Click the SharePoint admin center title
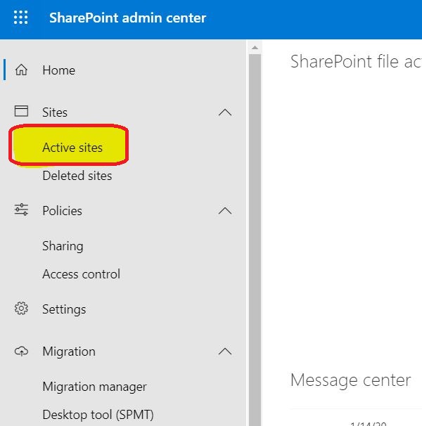 pos(127,18)
